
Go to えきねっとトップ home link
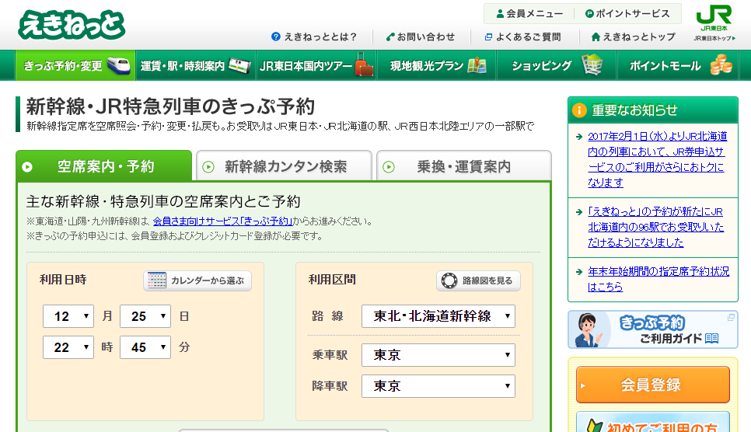click(633, 37)
